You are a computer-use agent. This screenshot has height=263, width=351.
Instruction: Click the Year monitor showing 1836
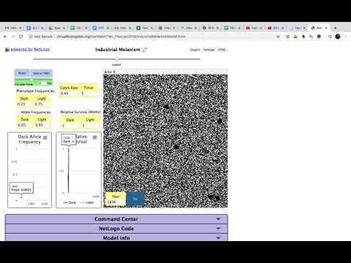[116, 199]
